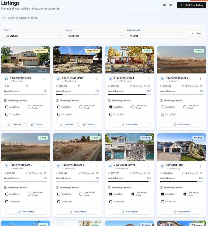Switch to list view icon
Screen dimensions: 208x226
pos(171,5)
